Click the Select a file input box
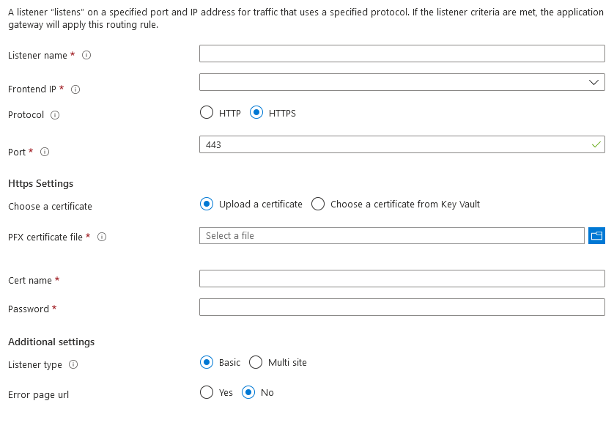614x431 pixels. click(391, 235)
